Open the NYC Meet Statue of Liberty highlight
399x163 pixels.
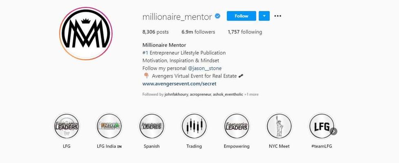(x=279, y=126)
